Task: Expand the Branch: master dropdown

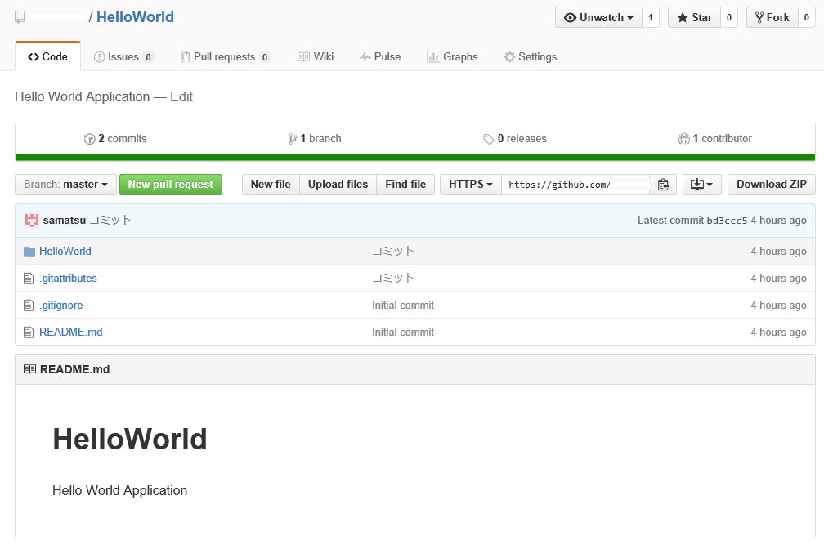Action: pyautogui.click(x=65, y=185)
